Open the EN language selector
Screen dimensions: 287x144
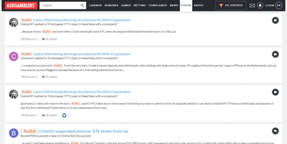click(278, 5)
